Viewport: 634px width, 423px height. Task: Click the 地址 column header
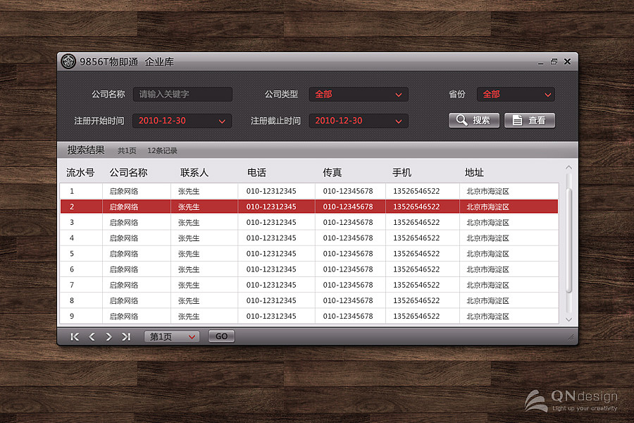pos(474,173)
